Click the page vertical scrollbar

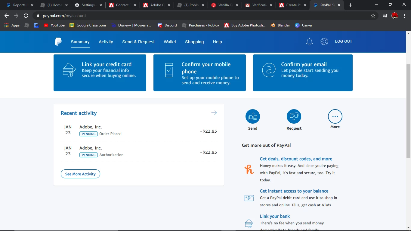408,111
